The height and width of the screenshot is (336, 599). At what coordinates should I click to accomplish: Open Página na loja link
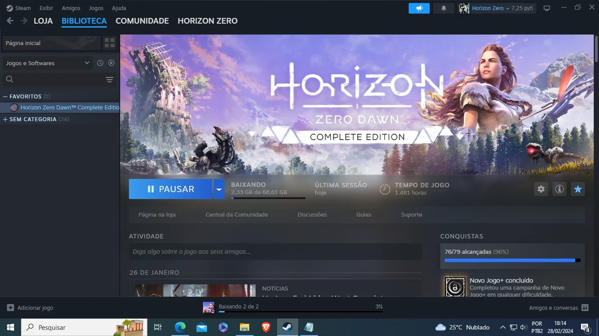coord(157,215)
